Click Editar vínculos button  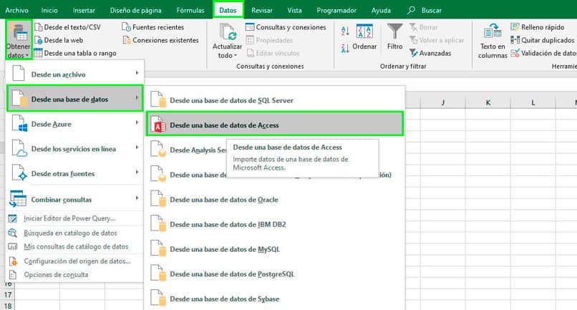pyautogui.click(x=273, y=53)
